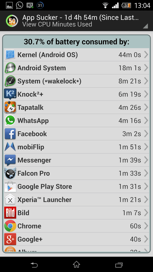Tap the Google+ app icon
The height and width of the screenshot is (272, 153).
coord(10,239)
